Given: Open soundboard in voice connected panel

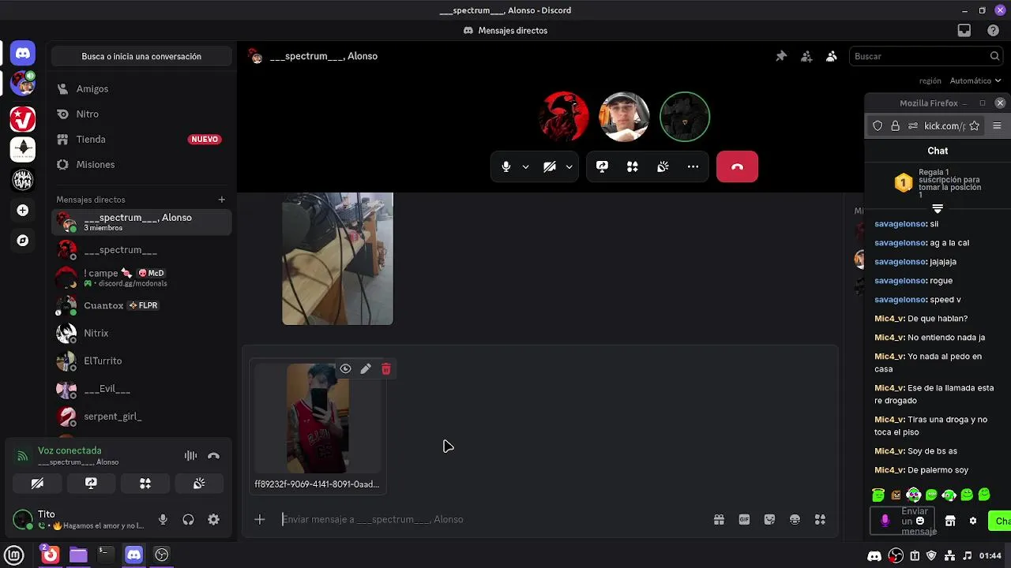Looking at the screenshot, I should (199, 484).
